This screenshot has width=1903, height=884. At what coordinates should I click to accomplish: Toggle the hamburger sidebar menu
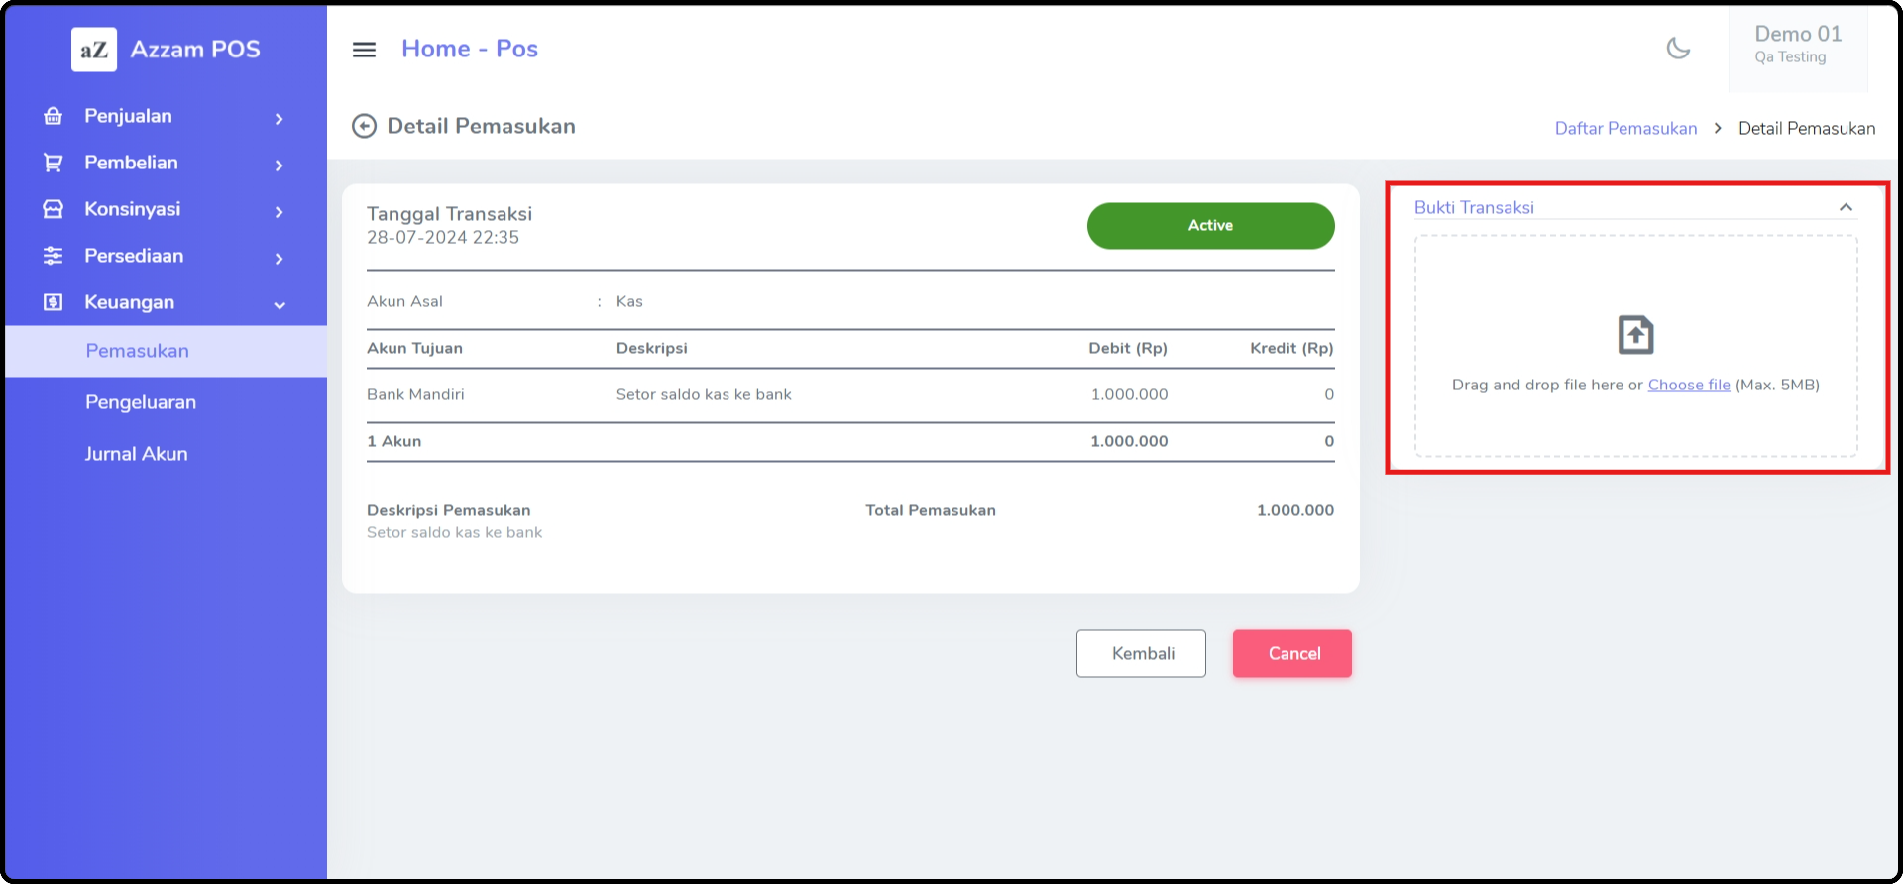363,50
